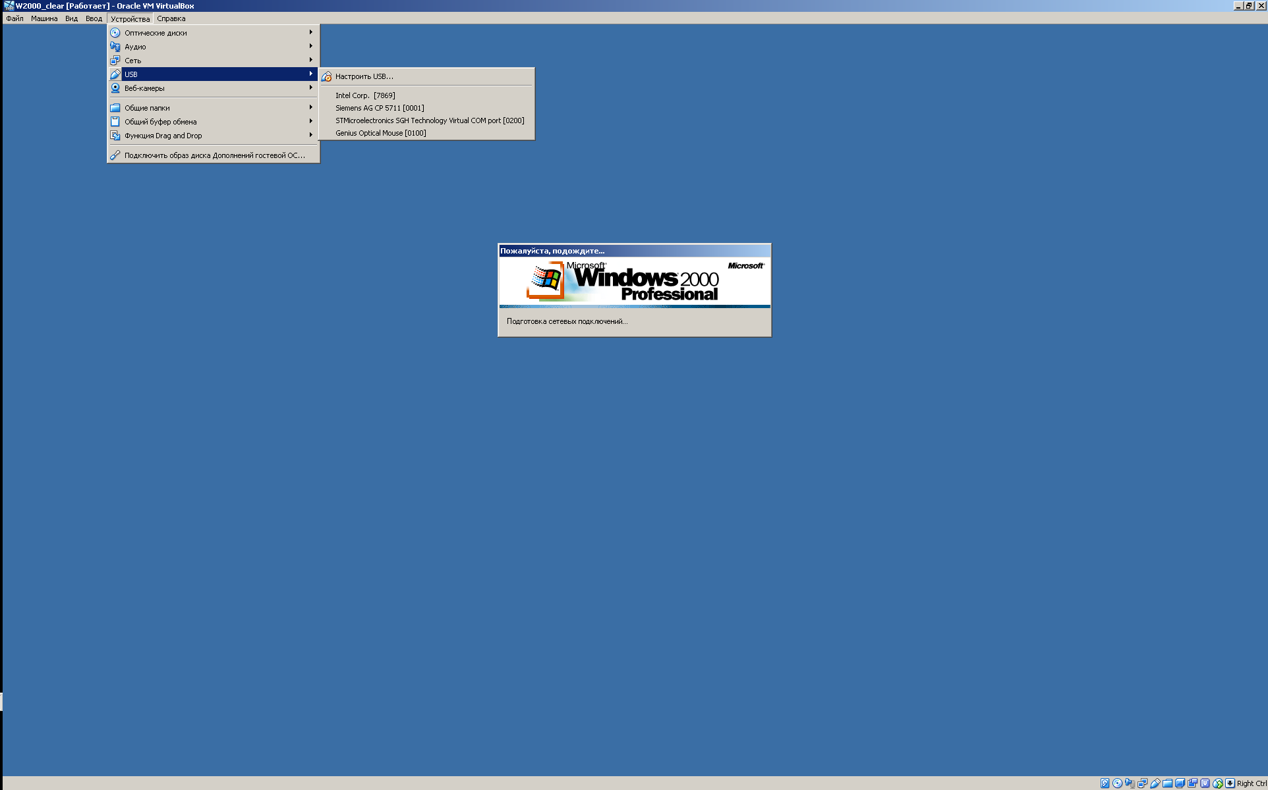This screenshot has width=1268, height=790.
Task: Open Настроить USB... settings
Action: [x=364, y=76]
